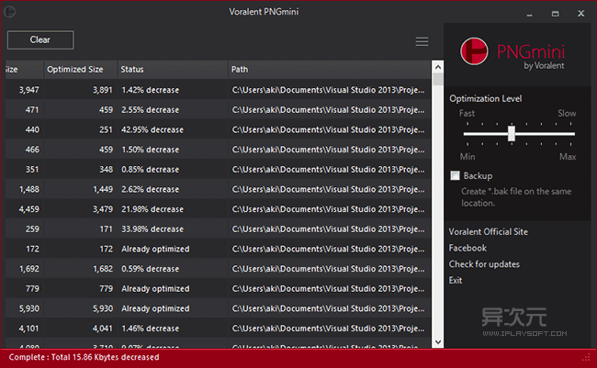Image resolution: width=597 pixels, height=368 pixels.
Task: Click the Clear button
Action: [40, 40]
